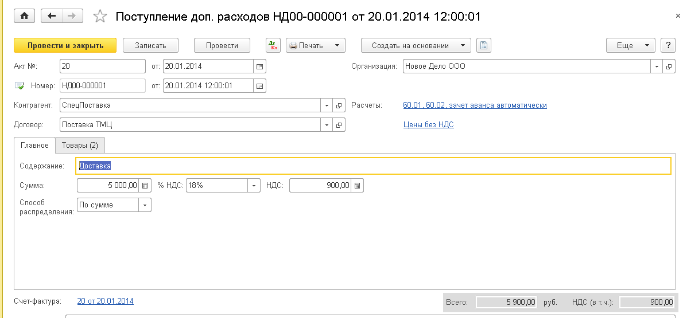Open calculator for Сумма field
683x318 pixels.
145,186
